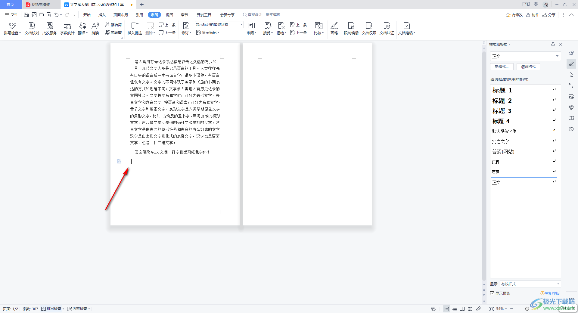Image resolution: width=578 pixels, height=313 pixels.
Task: Click the 有修改 unsaved changes indicator
Action: click(x=514, y=15)
